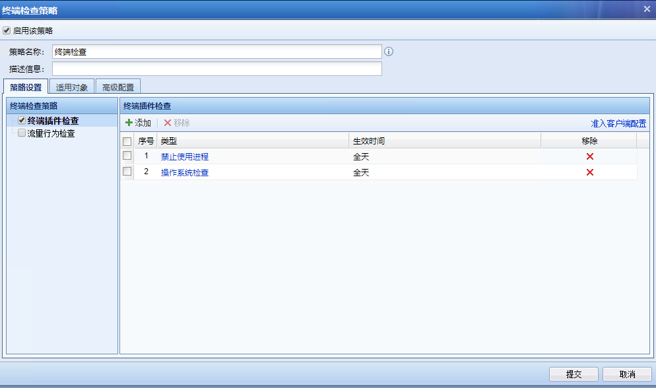This screenshot has height=388, width=656.
Task: Select the checkbox for row 1
Action: (127, 156)
